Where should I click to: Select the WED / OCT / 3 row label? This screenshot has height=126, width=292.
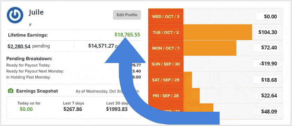coord(166,16)
